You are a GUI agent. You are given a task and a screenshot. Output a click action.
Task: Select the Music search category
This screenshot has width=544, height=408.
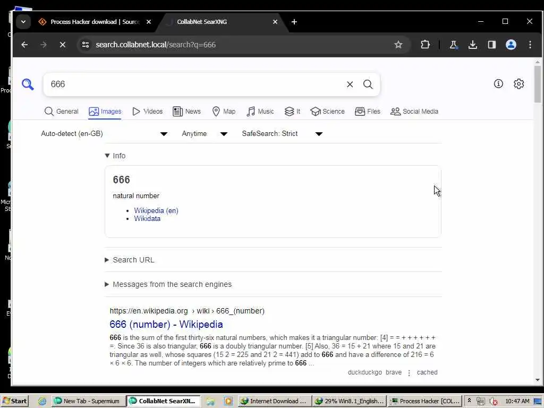click(x=260, y=112)
